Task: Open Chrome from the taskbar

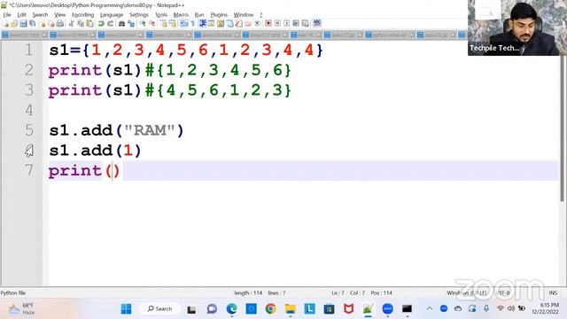Action: pyautogui.click(x=270, y=309)
